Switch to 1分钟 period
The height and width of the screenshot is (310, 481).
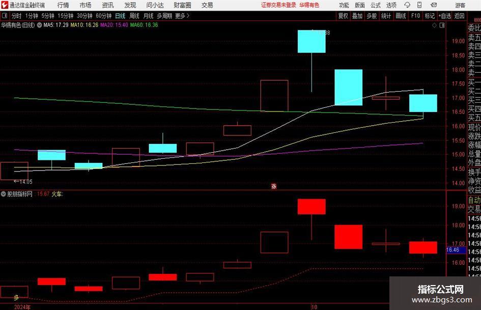[x=31, y=16]
